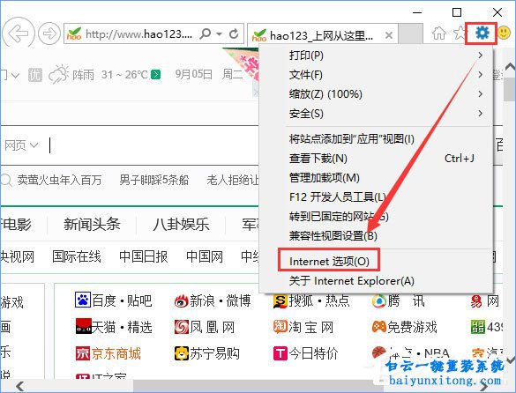The image size is (516, 393).
Task: Click the green arrow after temperature
Action: click(x=155, y=75)
